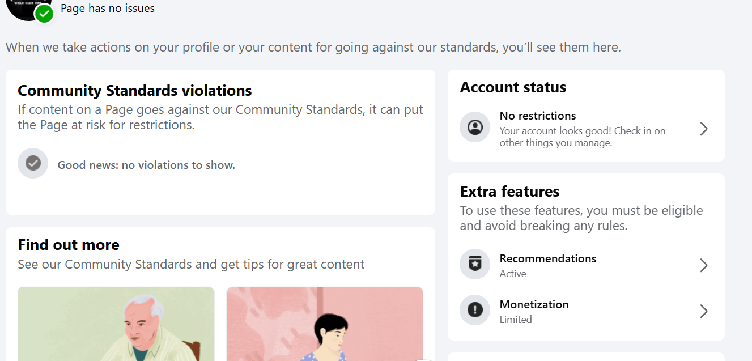This screenshot has width=752, height=361.
Task: Click the Community Standards violations heading
Action: (135, 91)
